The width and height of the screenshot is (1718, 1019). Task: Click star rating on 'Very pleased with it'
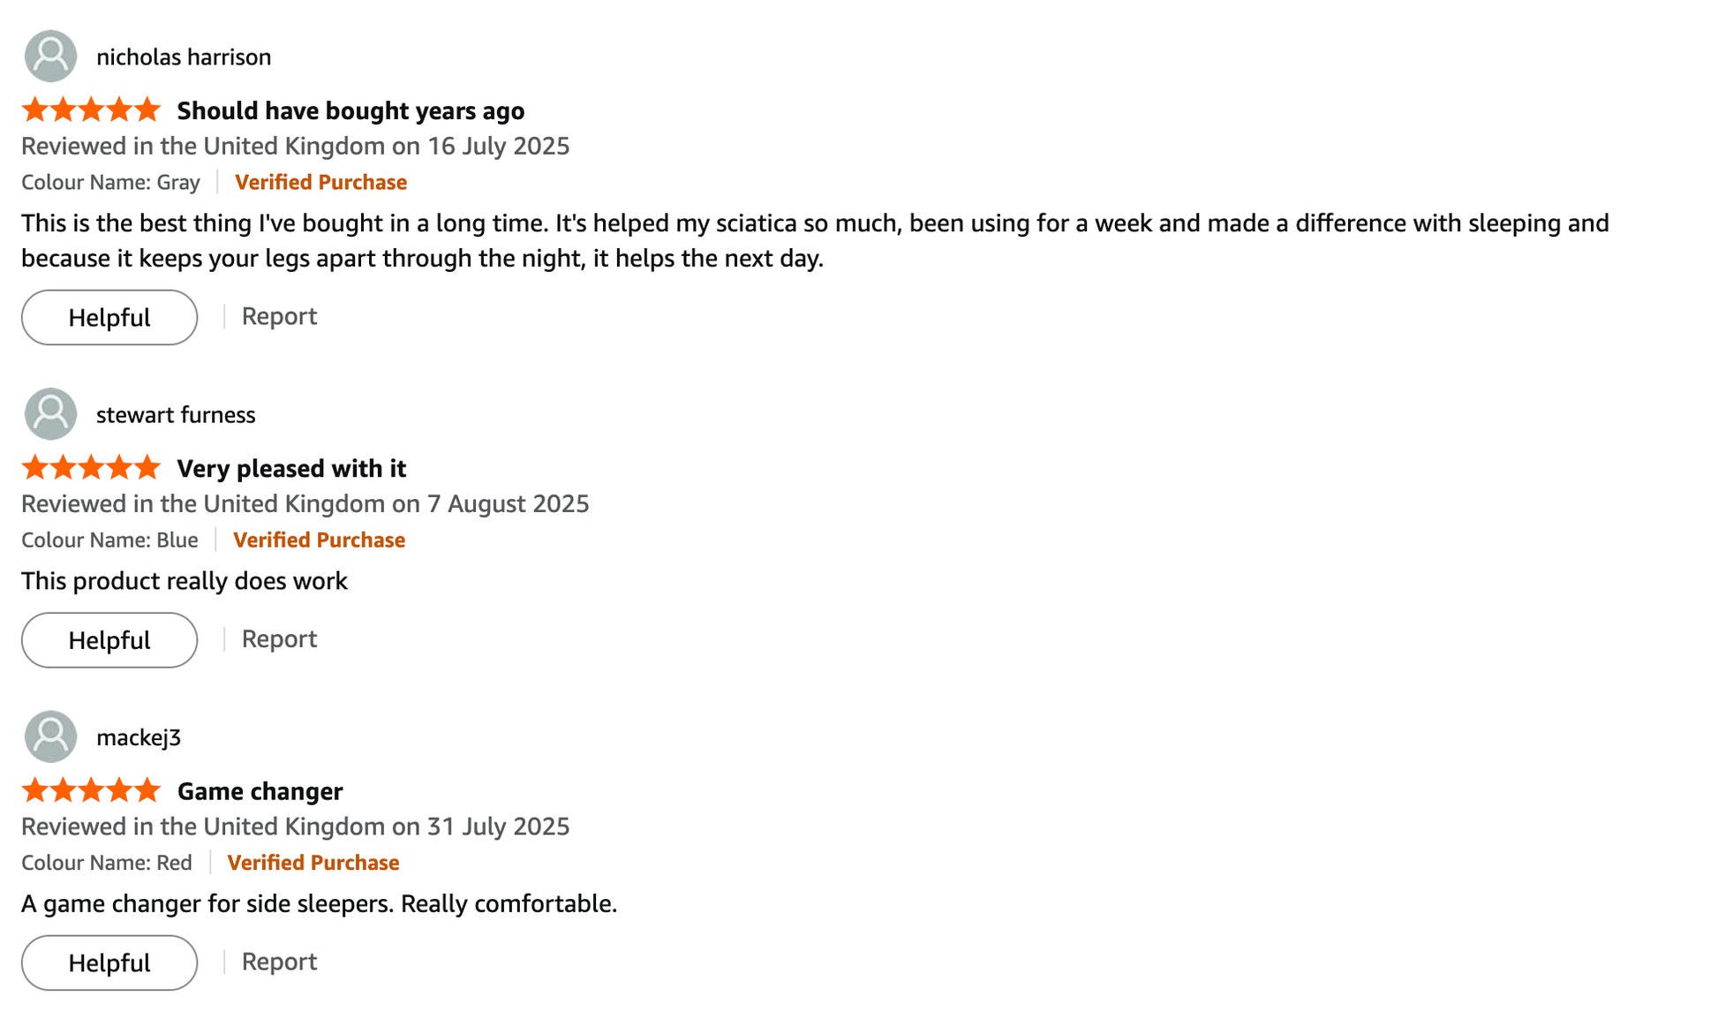(x=91, y=468)
